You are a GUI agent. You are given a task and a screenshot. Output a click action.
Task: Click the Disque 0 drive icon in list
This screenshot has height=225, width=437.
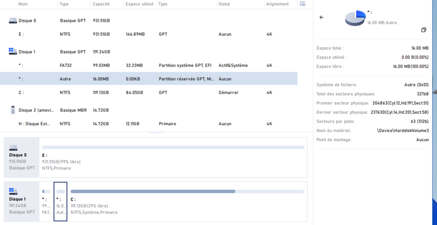[13, 21]
